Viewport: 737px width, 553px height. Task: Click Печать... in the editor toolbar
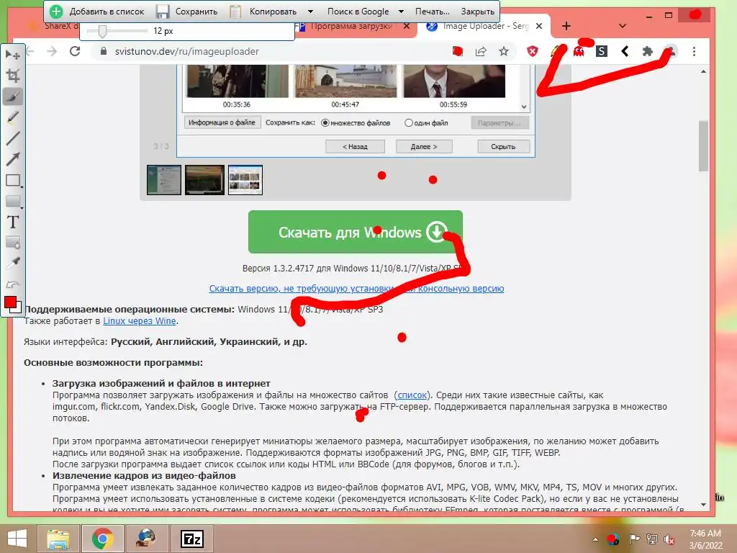coord(432,12)
